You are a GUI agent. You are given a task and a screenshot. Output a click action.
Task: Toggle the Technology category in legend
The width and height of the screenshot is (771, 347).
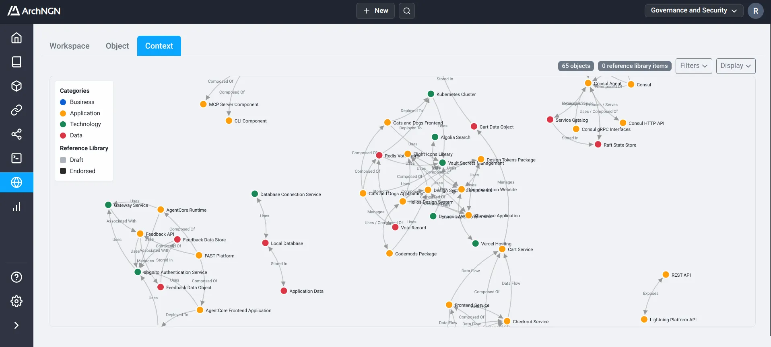[x=80, y=124]
